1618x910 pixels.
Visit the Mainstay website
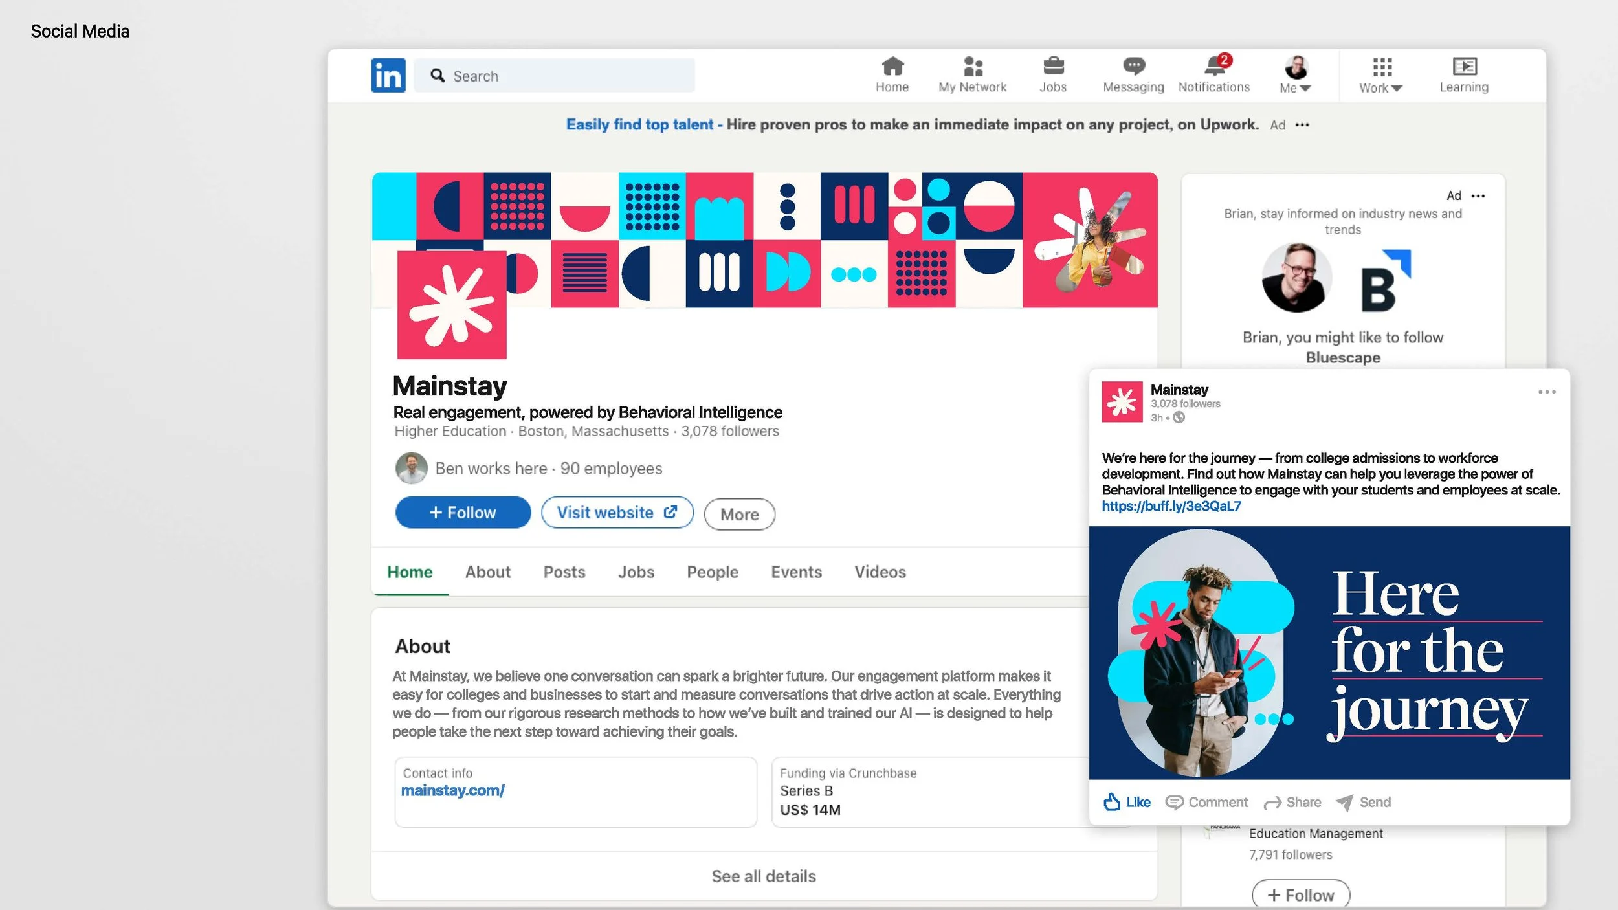[617, 513]
